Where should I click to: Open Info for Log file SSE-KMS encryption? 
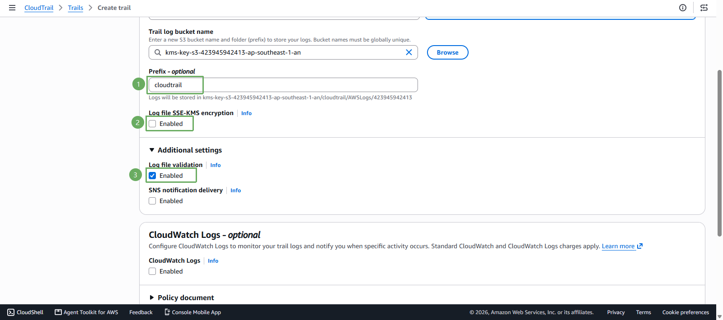coord(246,113)
